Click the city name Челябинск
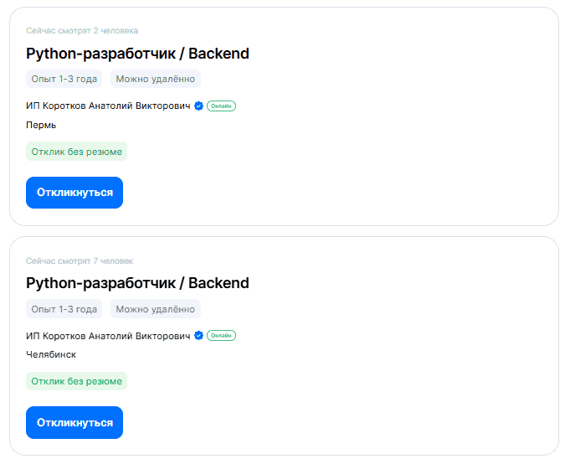Viewport: 565px width, 459px height. tap(51, 354)
